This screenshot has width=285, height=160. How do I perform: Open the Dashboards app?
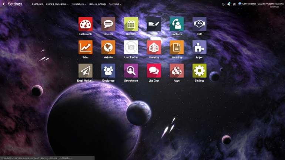click(85, 24)
